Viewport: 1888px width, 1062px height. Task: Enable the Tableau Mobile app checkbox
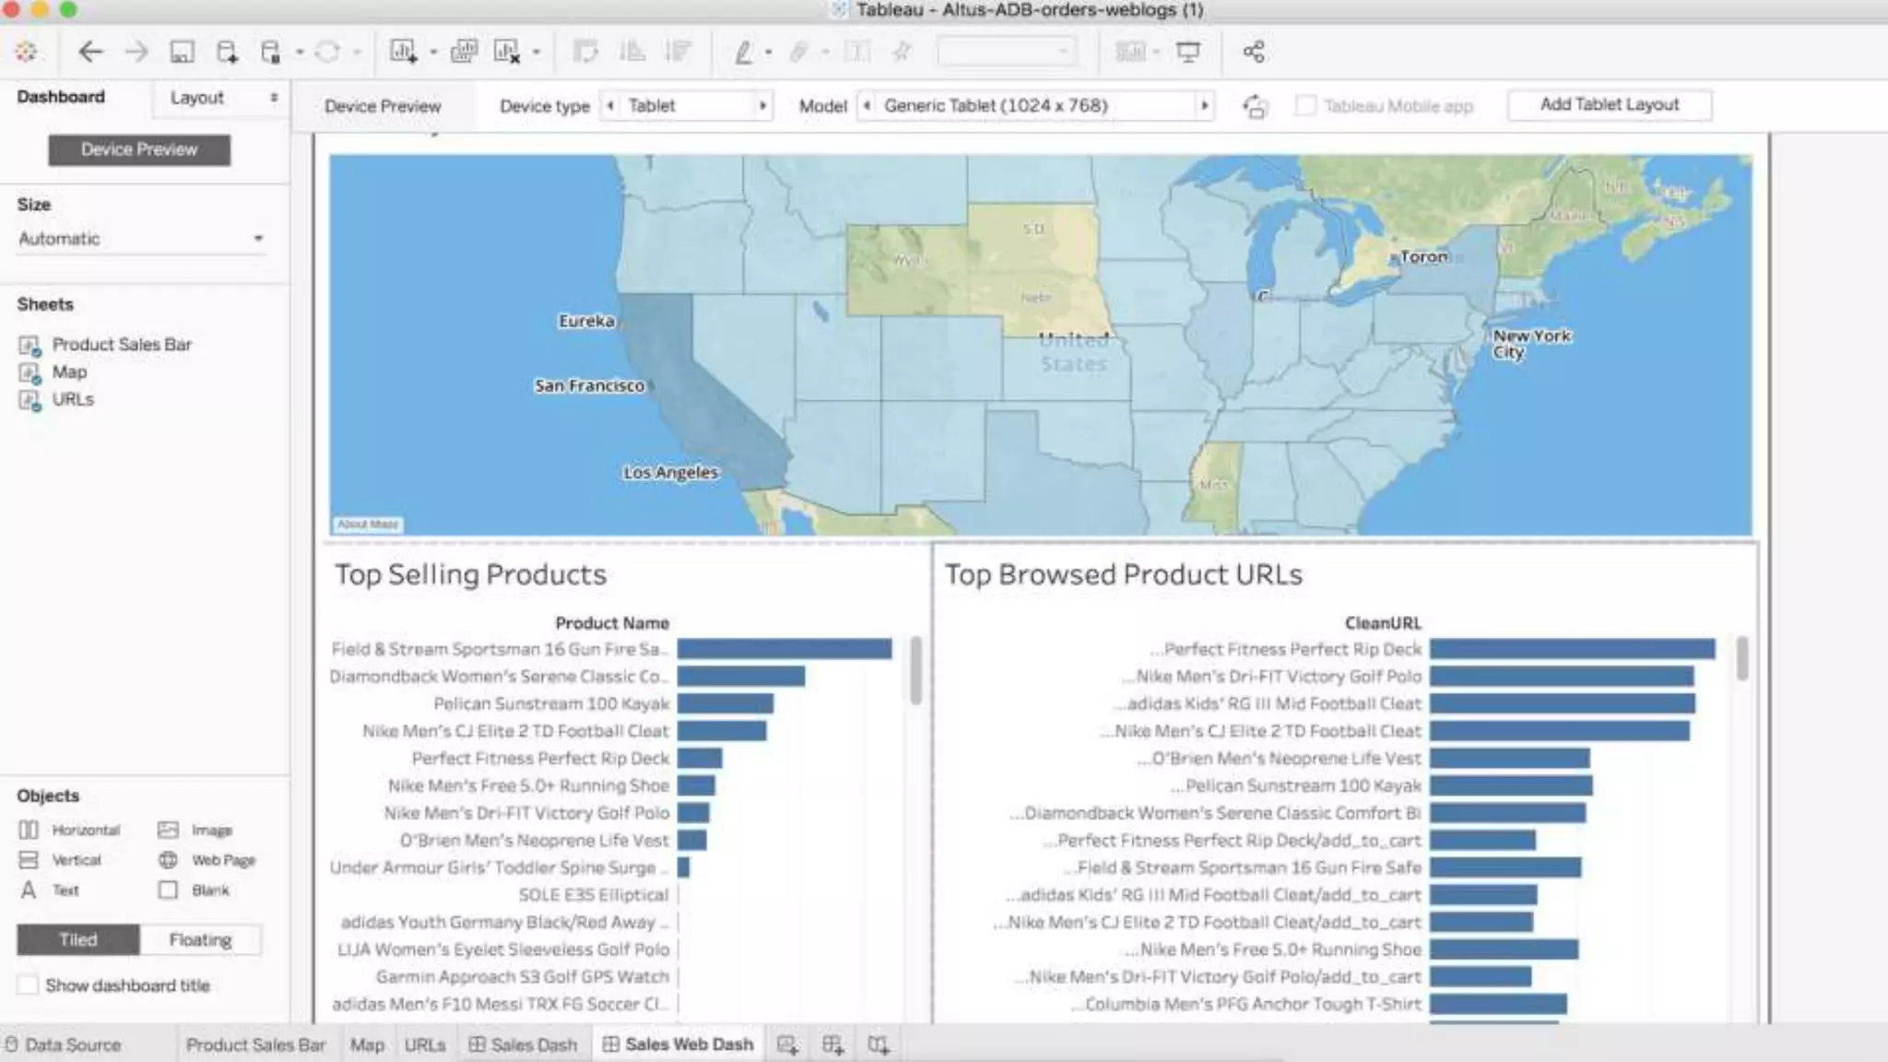click(1305, 106)
